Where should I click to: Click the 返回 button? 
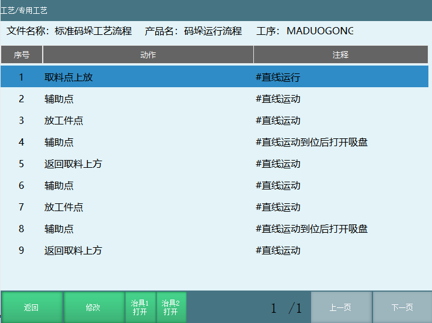[31, 307]
